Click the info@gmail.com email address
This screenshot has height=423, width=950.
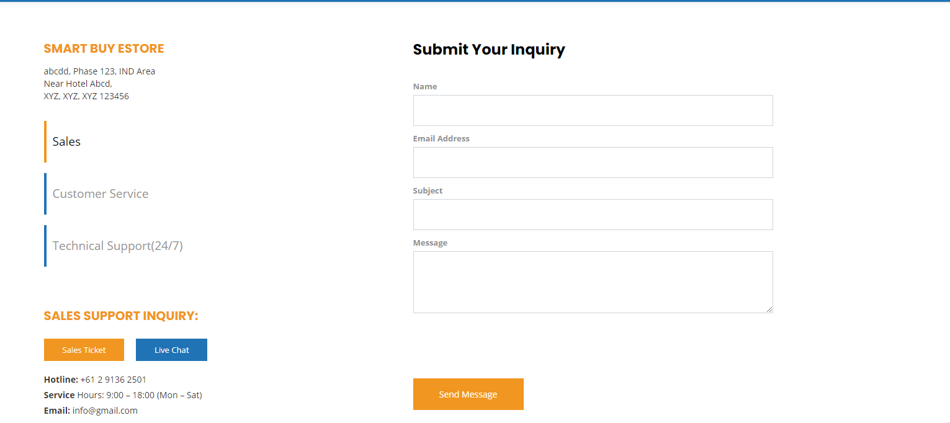(104, 411)
